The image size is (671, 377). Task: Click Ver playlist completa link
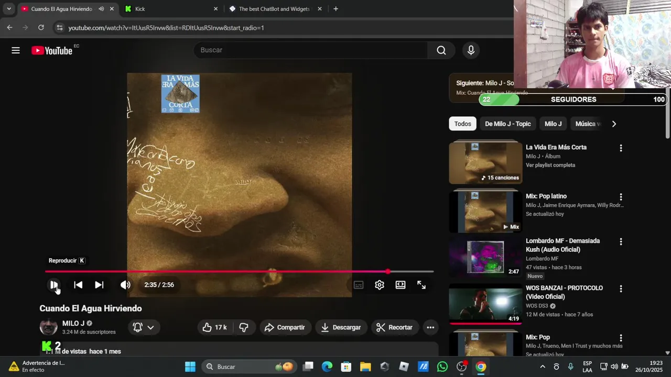550,165
